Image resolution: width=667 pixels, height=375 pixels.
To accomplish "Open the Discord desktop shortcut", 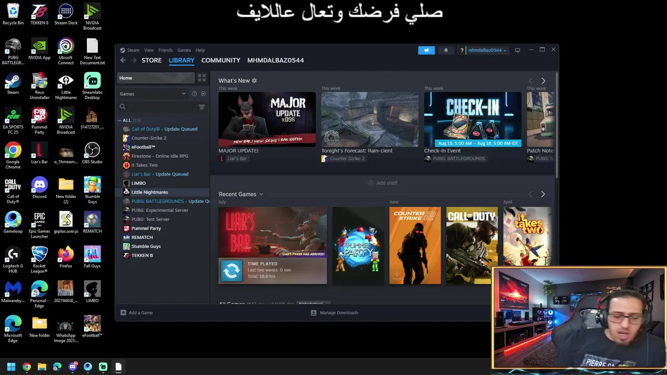I will pos(40,188).
